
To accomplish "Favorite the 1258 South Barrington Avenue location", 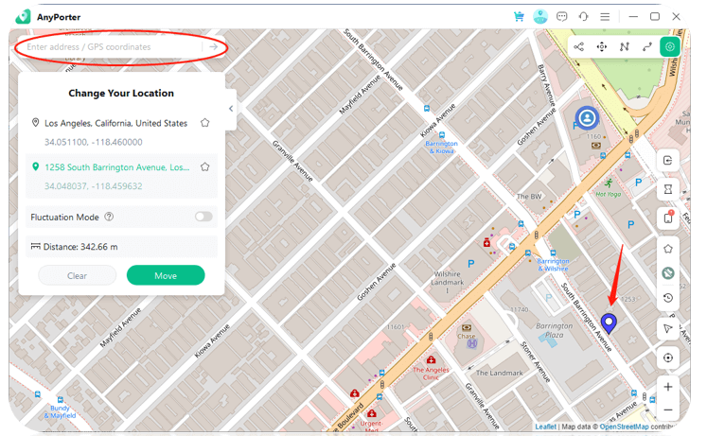I will 205,167.
